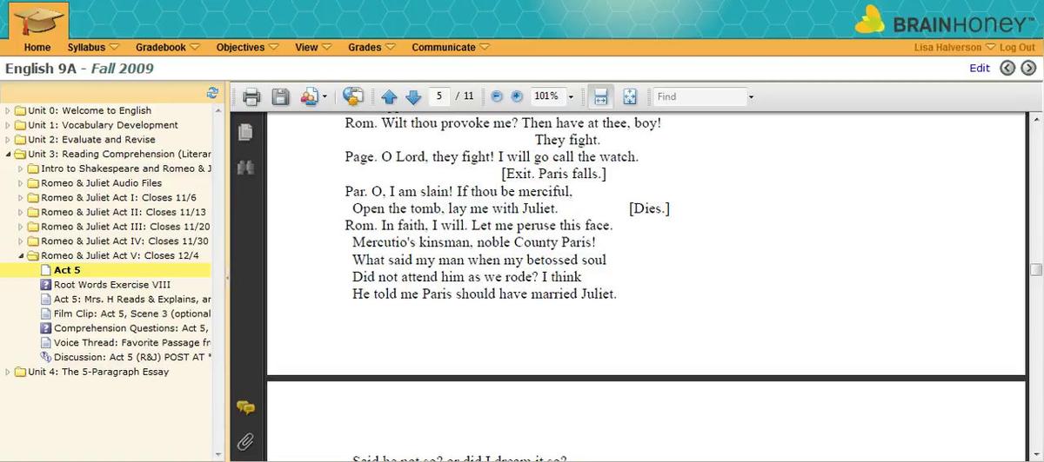Zoom in using the plus button
1044x462 pixels.
[516, 96]
